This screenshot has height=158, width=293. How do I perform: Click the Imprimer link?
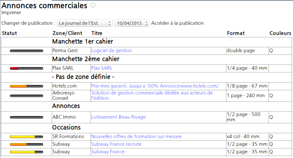click(11, 13)
